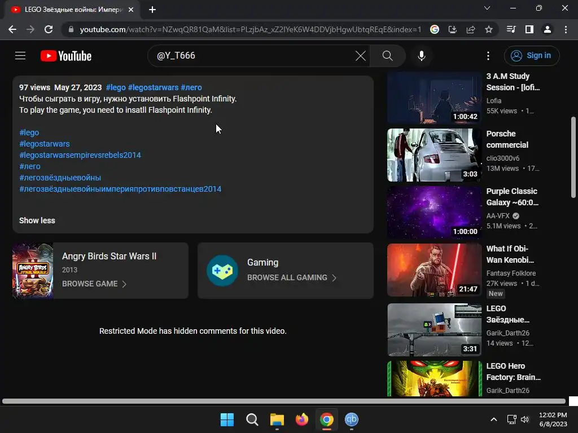
Task: Reload the current page
Action: [x=49, y=29]
